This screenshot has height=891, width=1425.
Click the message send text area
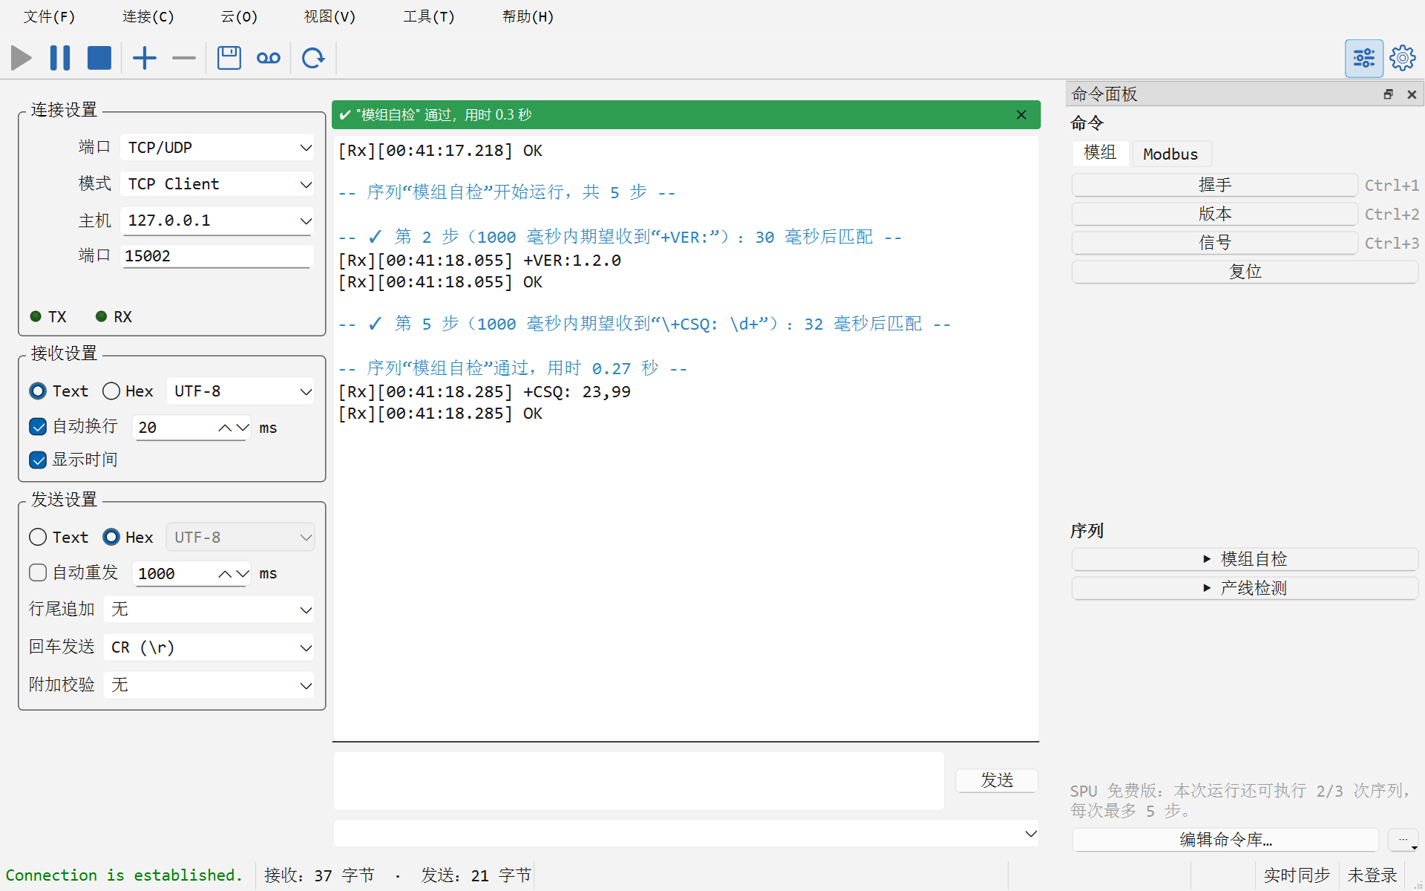click(638, 780)
